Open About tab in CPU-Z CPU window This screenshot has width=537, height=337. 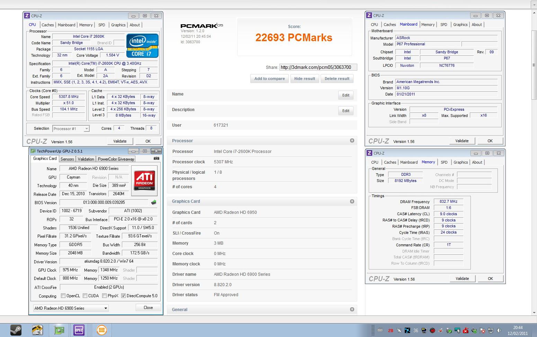[x=135, y=25]
